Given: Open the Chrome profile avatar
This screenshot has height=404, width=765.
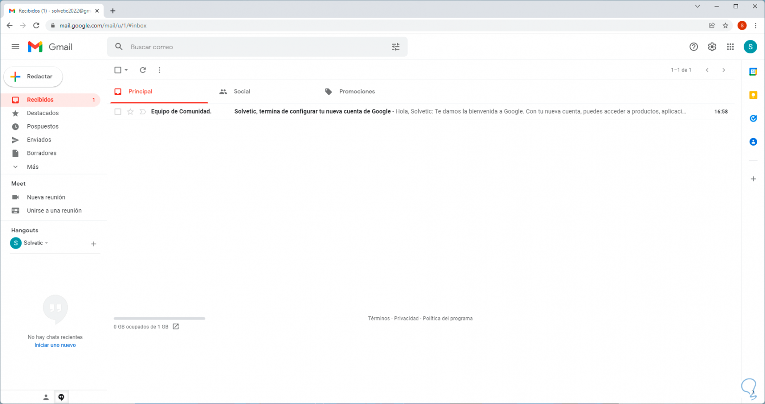Looking at the screenshot, I should [x=742, y=26].
